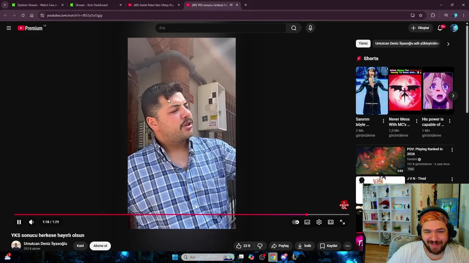Viewport: 469px width, 263px height.
Task: Open the 'POV: Playing Ranked in 2026' thumbnail
Action: (380, 161)
